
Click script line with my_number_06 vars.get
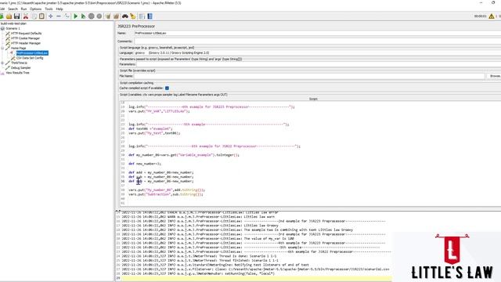click(x=184, y=155)
